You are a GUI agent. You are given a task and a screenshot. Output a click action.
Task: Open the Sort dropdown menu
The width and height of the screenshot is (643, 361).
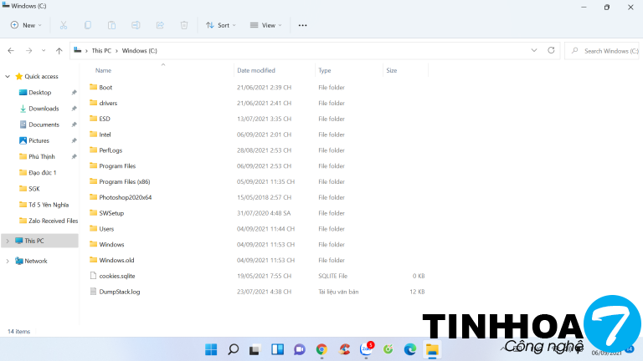tap(221, 25)
